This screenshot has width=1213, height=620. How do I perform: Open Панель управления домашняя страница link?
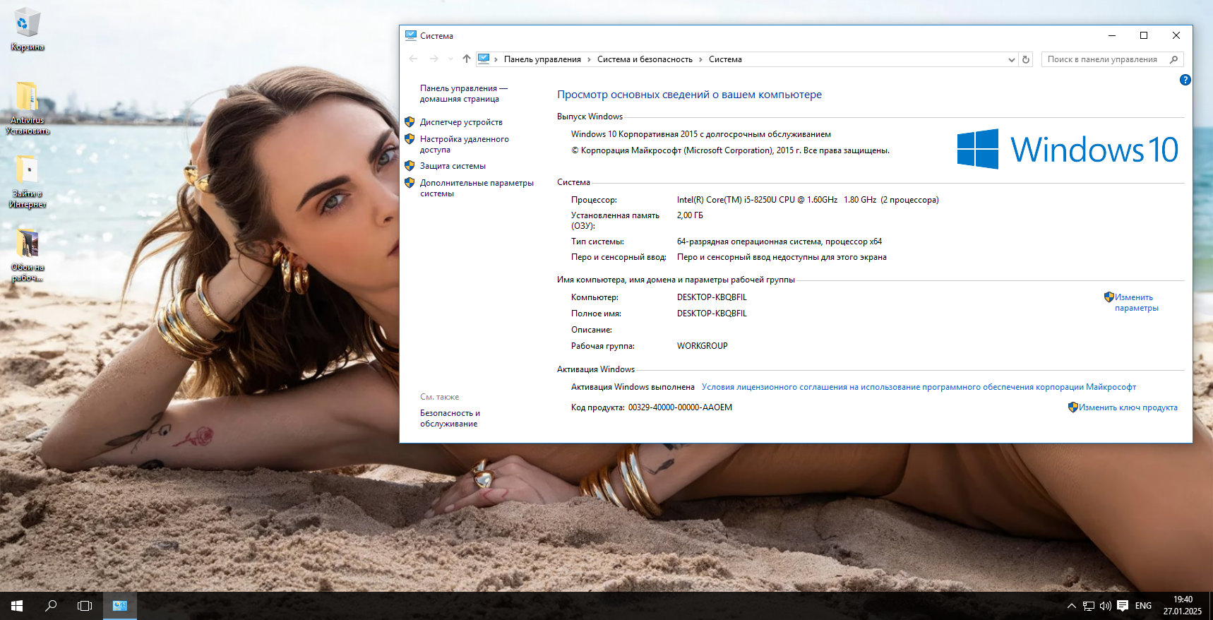pyautogui.click(x=463, y=93)
